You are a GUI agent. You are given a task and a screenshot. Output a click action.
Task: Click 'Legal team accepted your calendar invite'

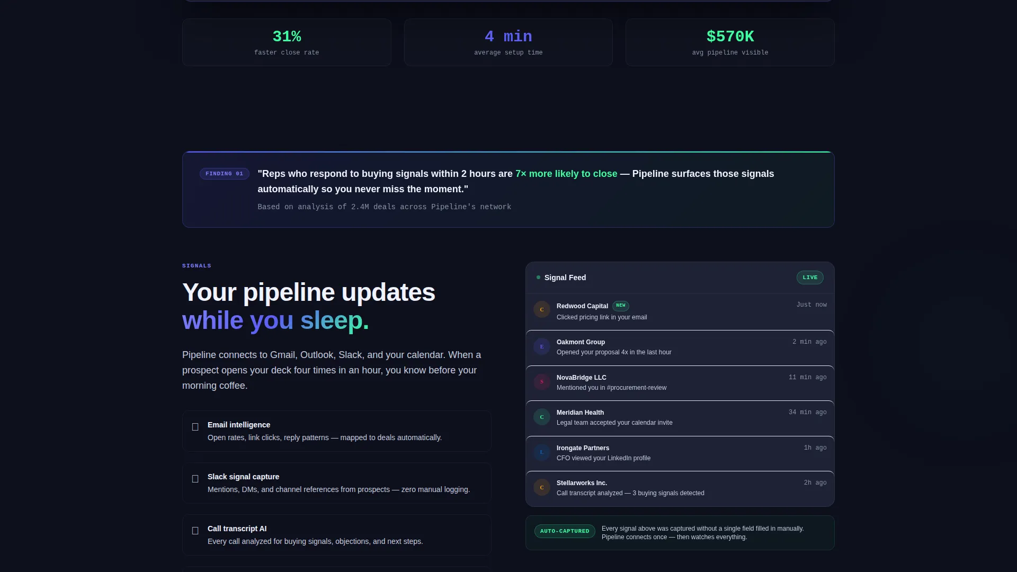pyautogui.click(x=614, y=423)
